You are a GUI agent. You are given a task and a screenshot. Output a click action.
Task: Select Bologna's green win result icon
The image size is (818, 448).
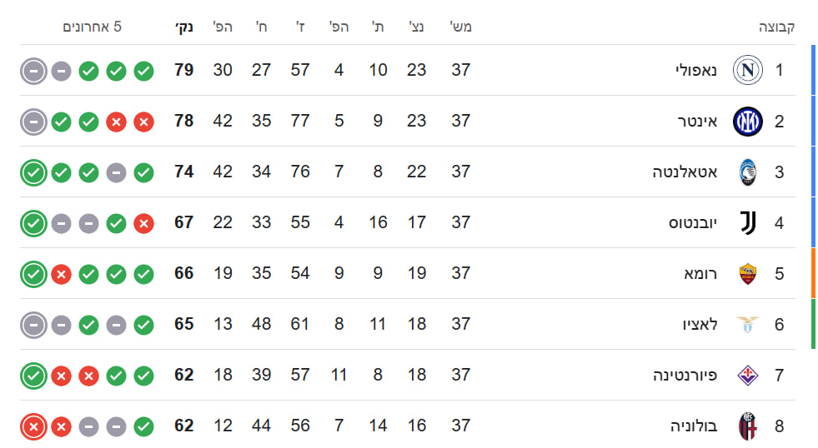click(x=143, y=427)
